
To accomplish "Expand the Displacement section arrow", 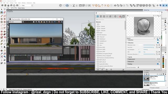I will pyautogui.click(x=127, y=59).
